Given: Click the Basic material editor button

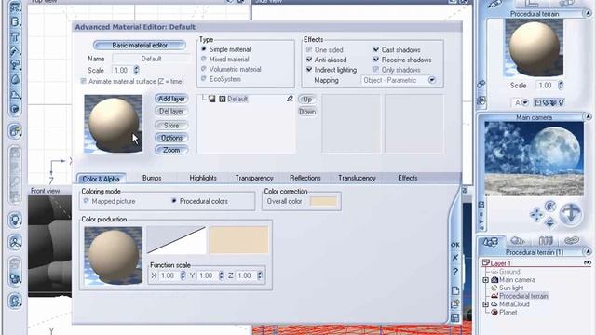Looking at the screenshot, I should tap(140, 46).
